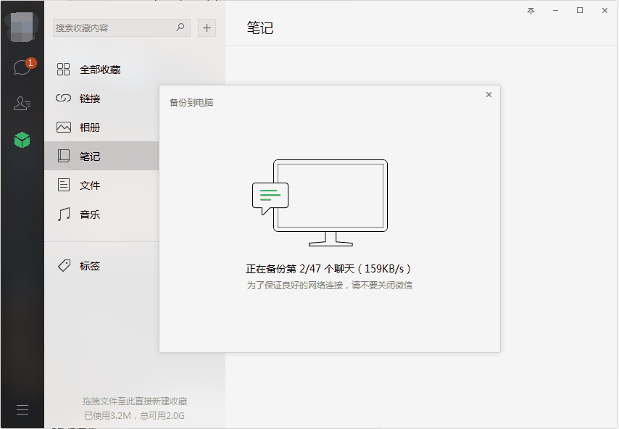This screenshot has width=619, height=429.
Task: Click the search magnifier icon
Action: point(180,28)
